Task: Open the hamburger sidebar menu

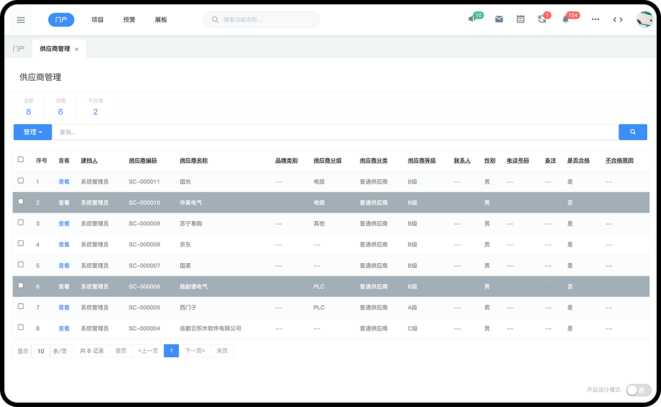Action: [21, 20]
